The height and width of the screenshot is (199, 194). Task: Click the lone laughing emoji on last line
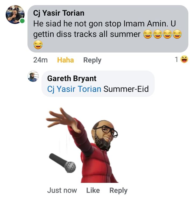click(38, 45)
